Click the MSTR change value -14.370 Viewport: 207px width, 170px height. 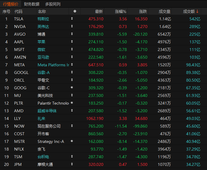point(140,142)
